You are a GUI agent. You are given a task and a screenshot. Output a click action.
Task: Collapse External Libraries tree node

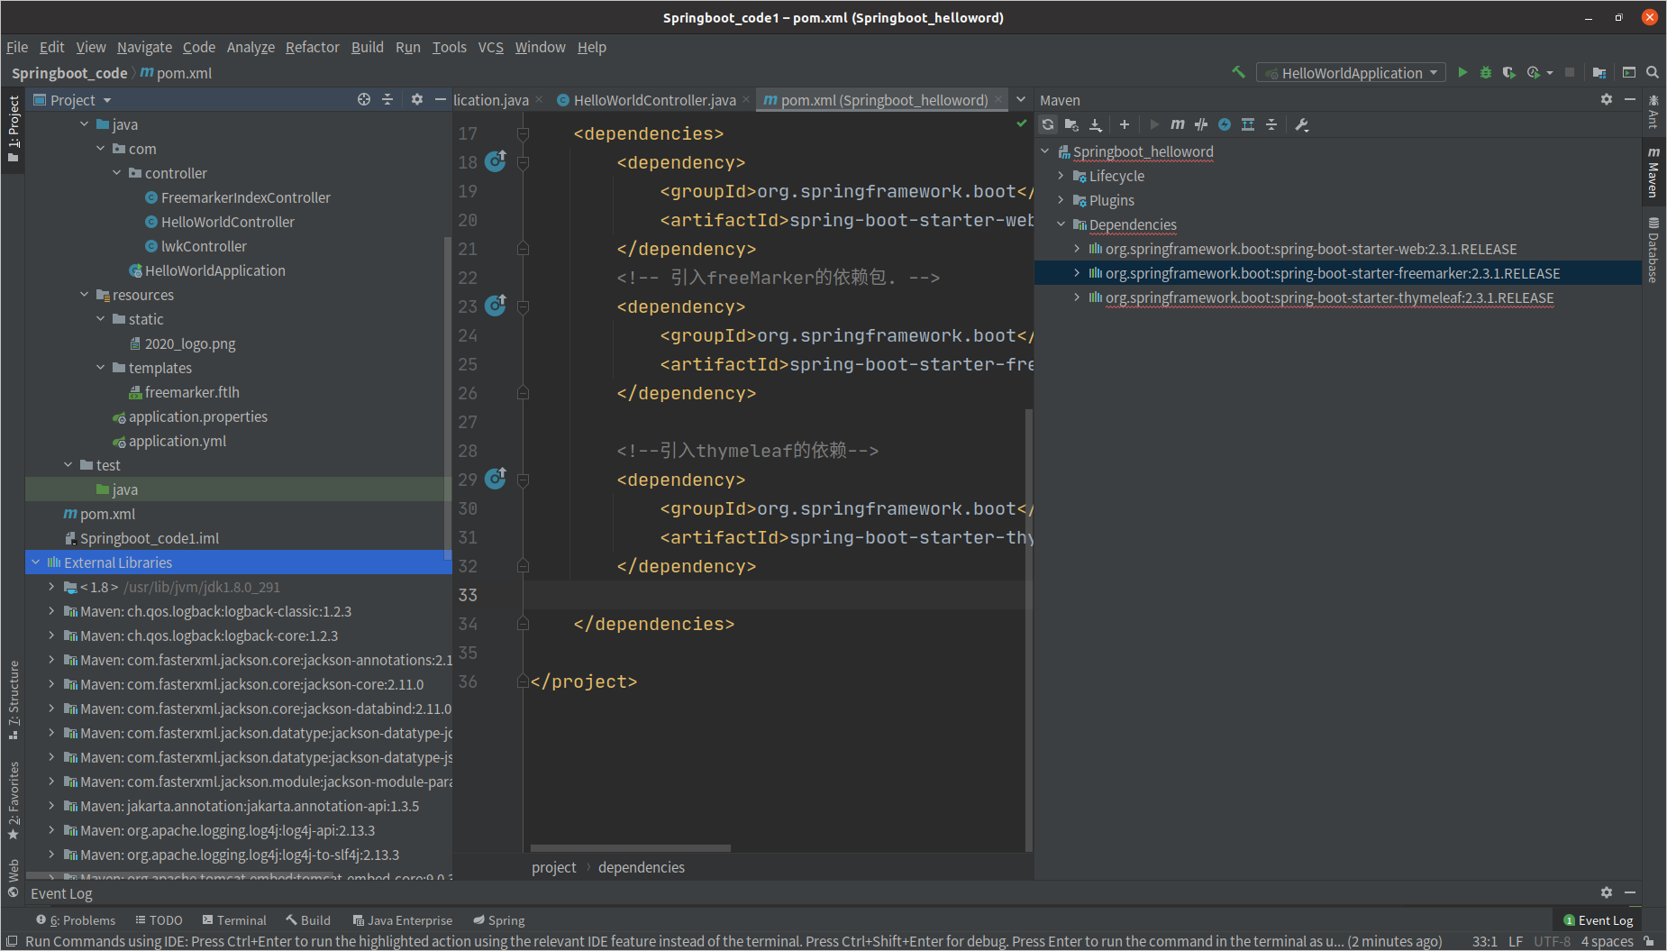(35, 562)
